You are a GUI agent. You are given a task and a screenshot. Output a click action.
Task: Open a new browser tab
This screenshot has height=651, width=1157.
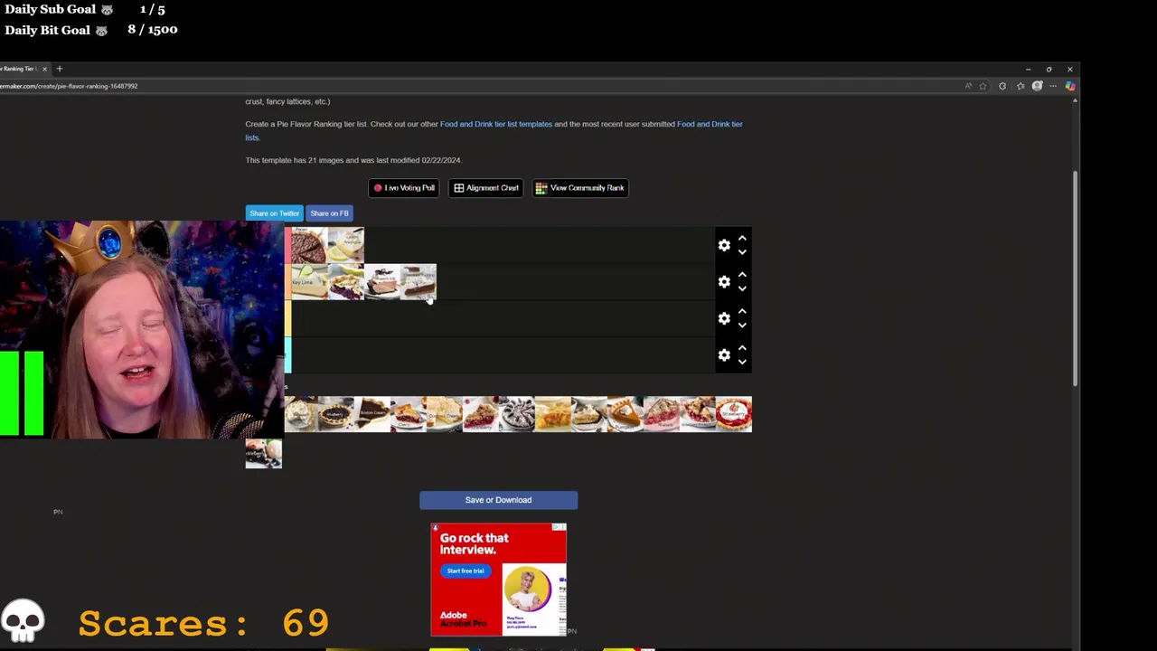(60, 69)
